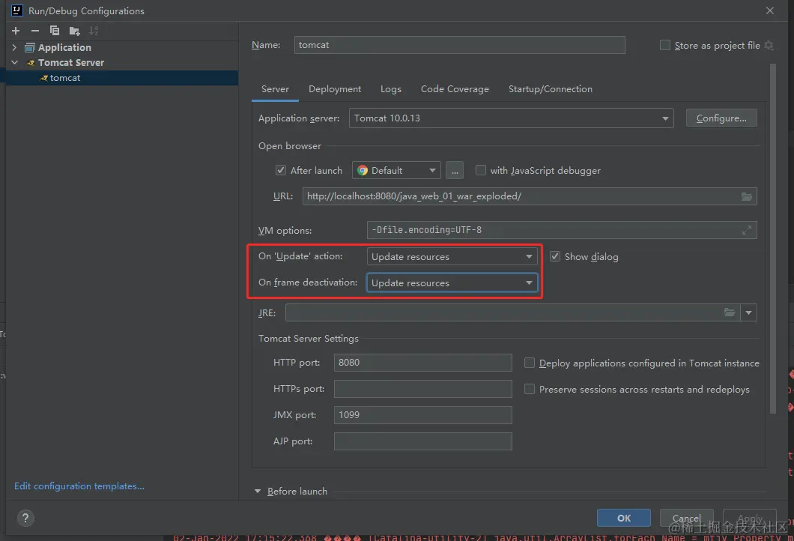Remove the selected configuration with minus icon
Image resolution: width=794 pixels, height=541 pixels.
tap(35, 31)
